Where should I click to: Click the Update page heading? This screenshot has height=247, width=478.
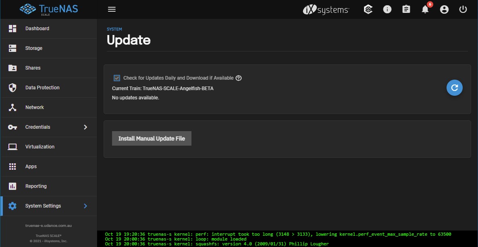[x=128, y=40]
